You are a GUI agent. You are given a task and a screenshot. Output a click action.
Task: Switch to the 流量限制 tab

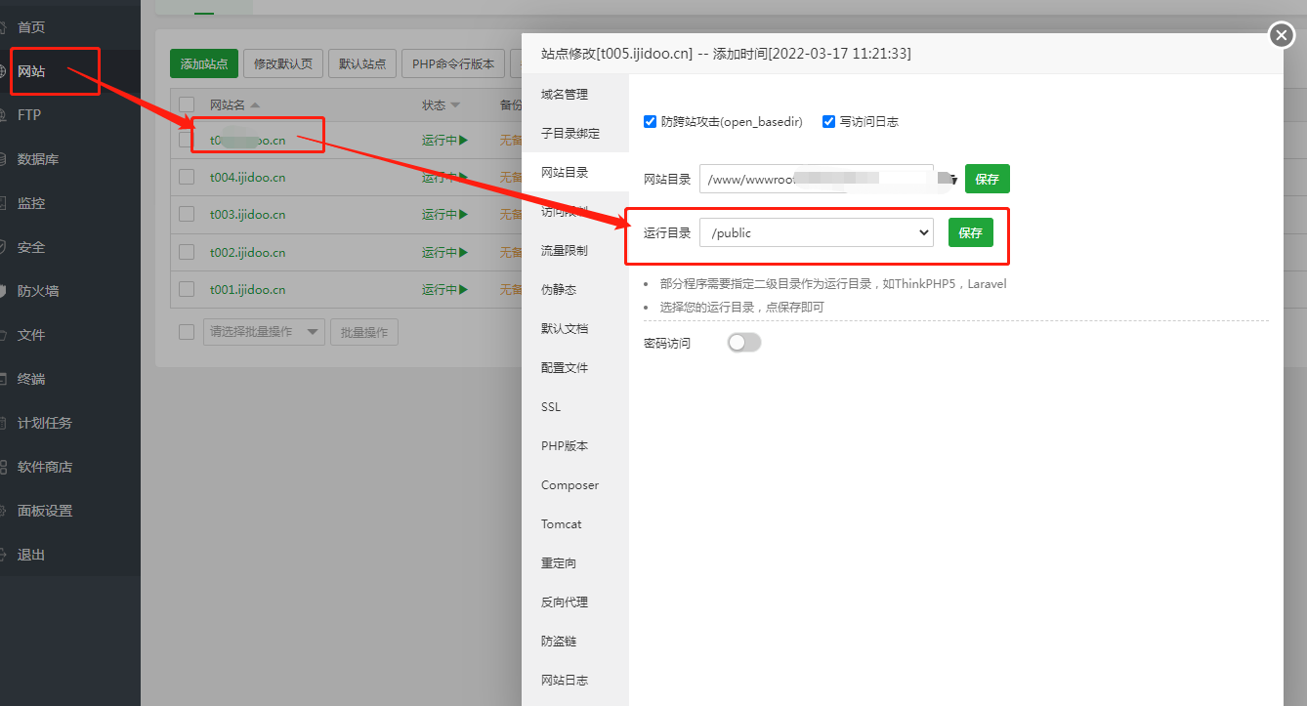point(575,250)
